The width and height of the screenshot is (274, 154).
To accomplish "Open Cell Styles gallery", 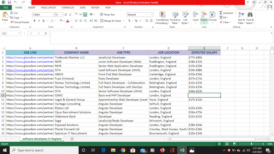I will [185, 18].
